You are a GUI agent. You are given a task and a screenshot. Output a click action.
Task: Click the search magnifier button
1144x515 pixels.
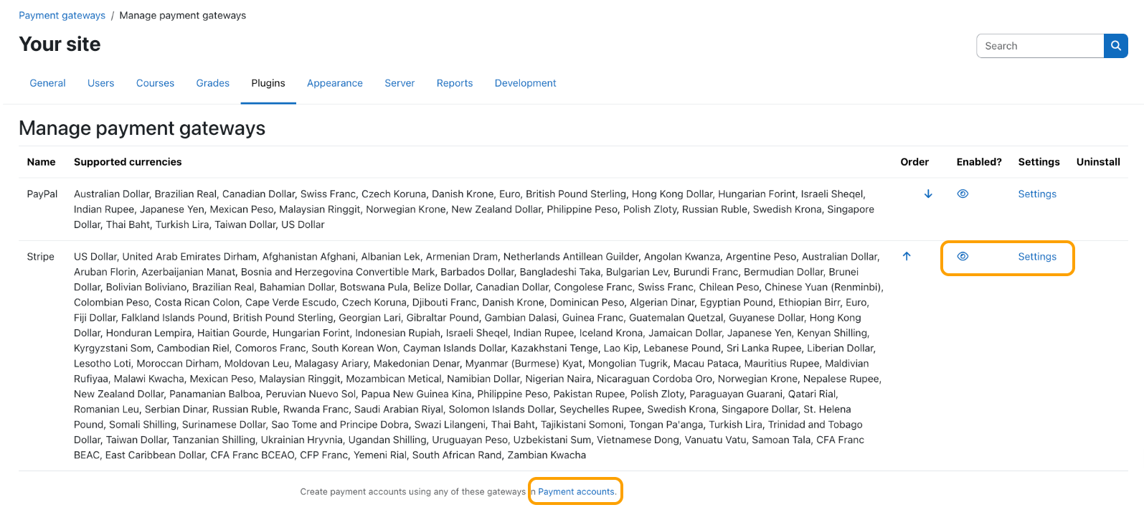click(x=1115, y=46)
